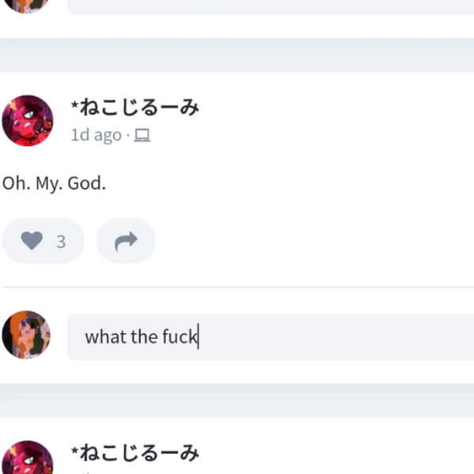Click your orange-haired avatar beside the comment box

[x=26, y=335]
